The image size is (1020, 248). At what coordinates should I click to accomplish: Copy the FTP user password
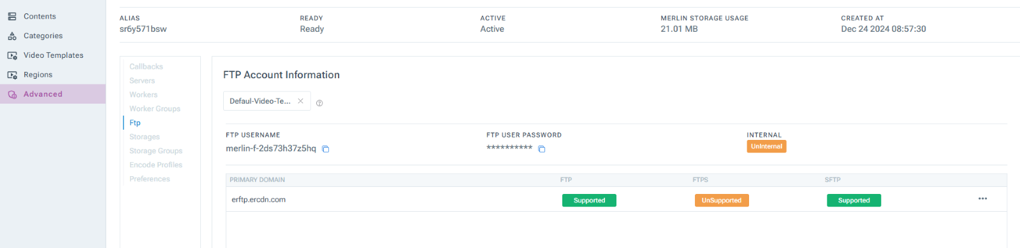[x=542, y=149]
